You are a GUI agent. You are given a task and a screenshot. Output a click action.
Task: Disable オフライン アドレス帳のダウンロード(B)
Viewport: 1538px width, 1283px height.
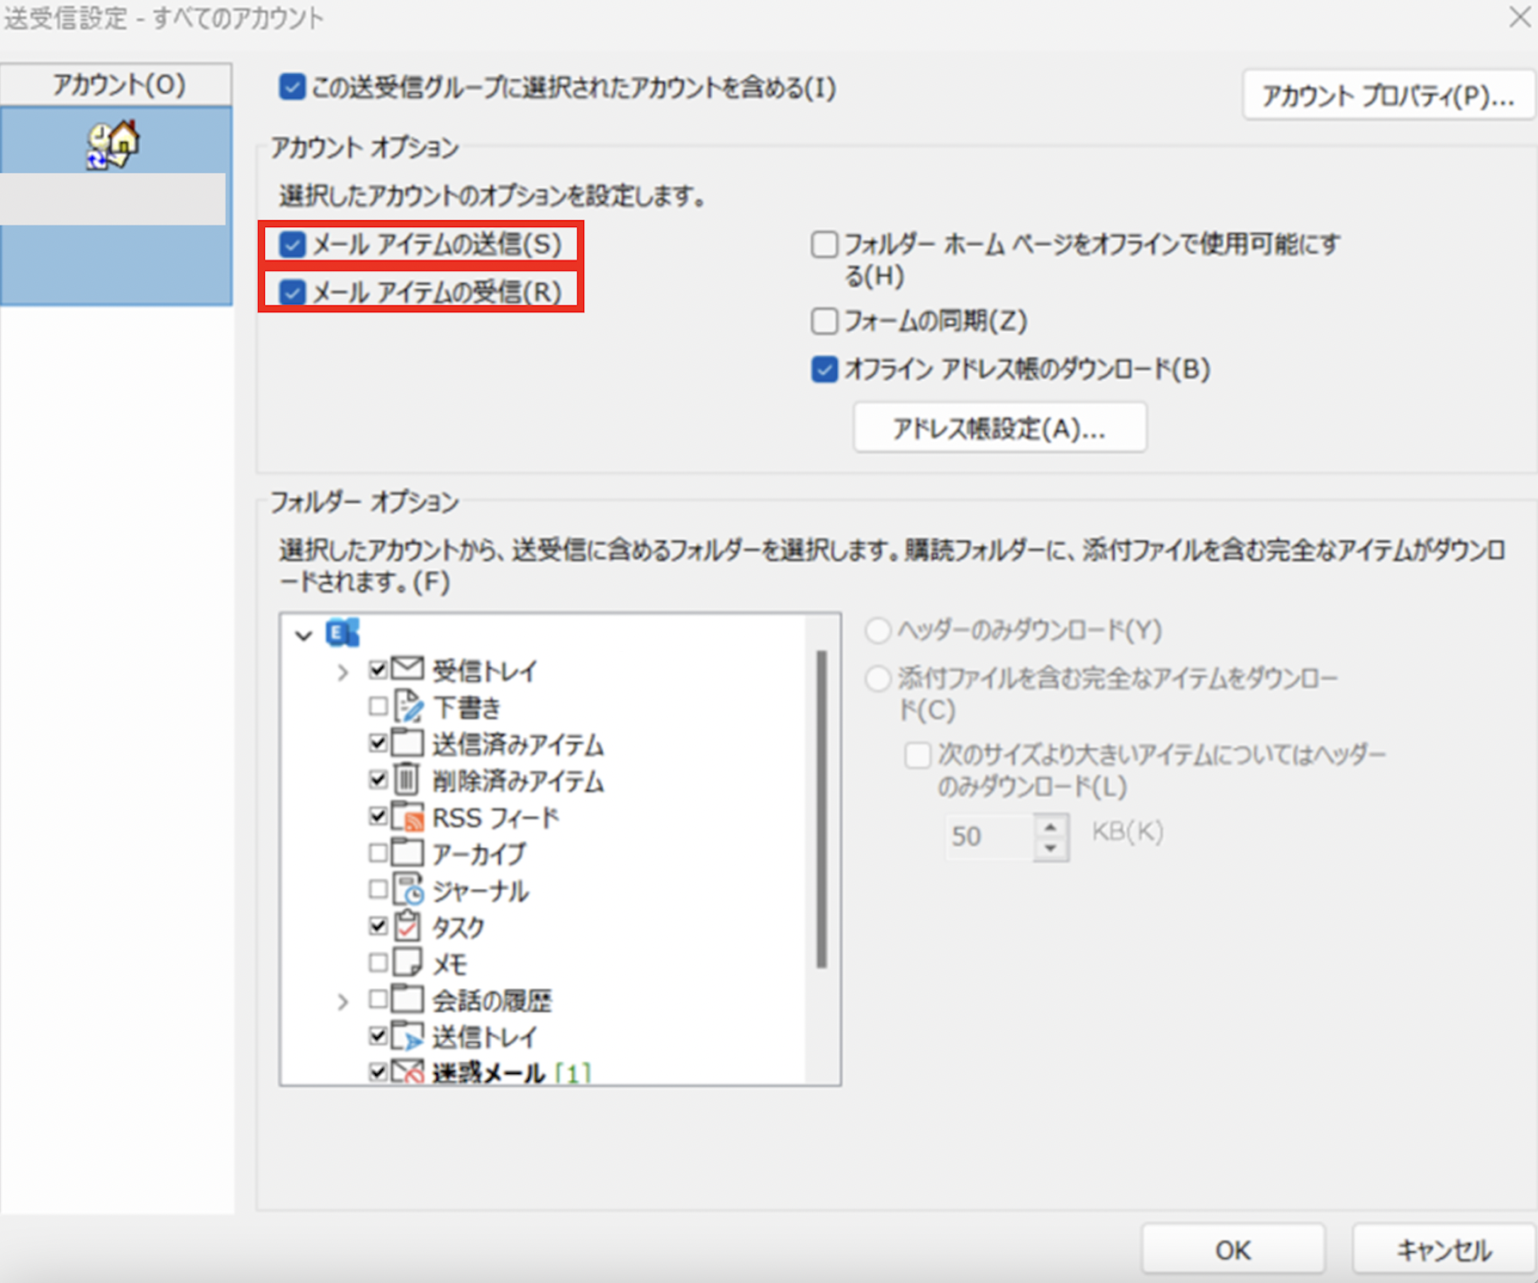point(823,369)
